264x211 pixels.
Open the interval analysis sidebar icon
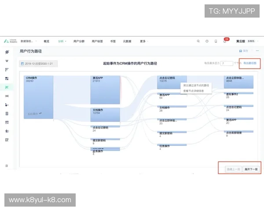pos(7,96)
